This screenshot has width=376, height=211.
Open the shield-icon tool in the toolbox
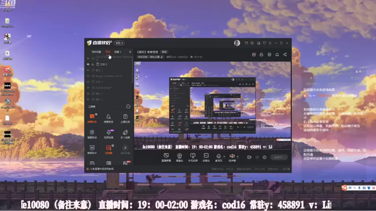pos(92,134)
